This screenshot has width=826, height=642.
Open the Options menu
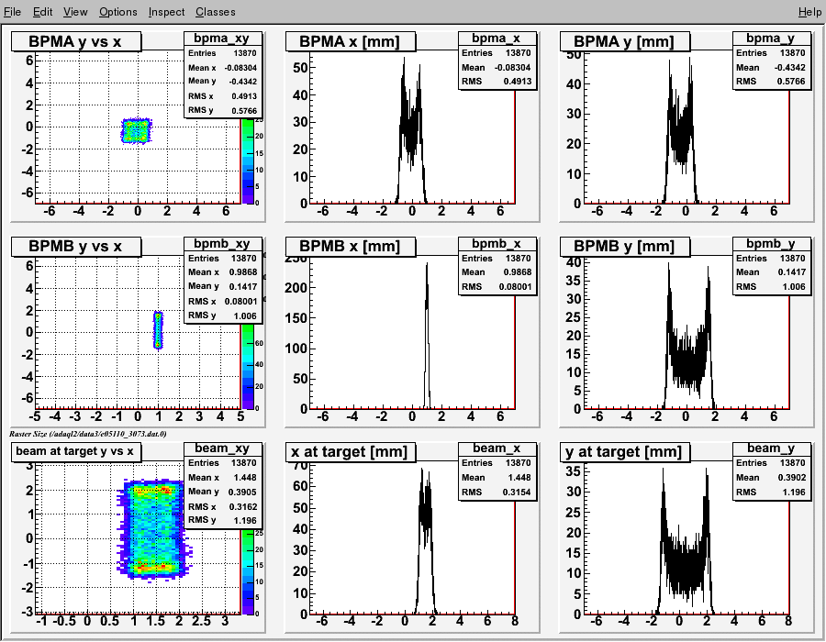click(x=118, y=12)
